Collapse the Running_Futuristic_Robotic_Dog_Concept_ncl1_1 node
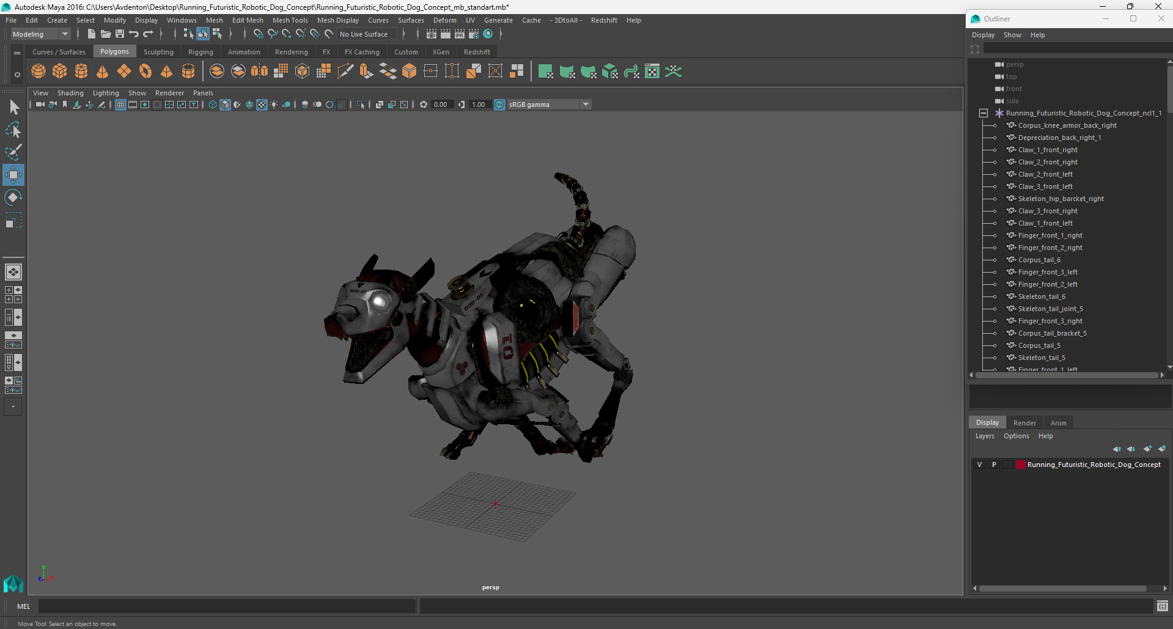The width and height of the screenshot is (1173, 629). coord(983,113)
